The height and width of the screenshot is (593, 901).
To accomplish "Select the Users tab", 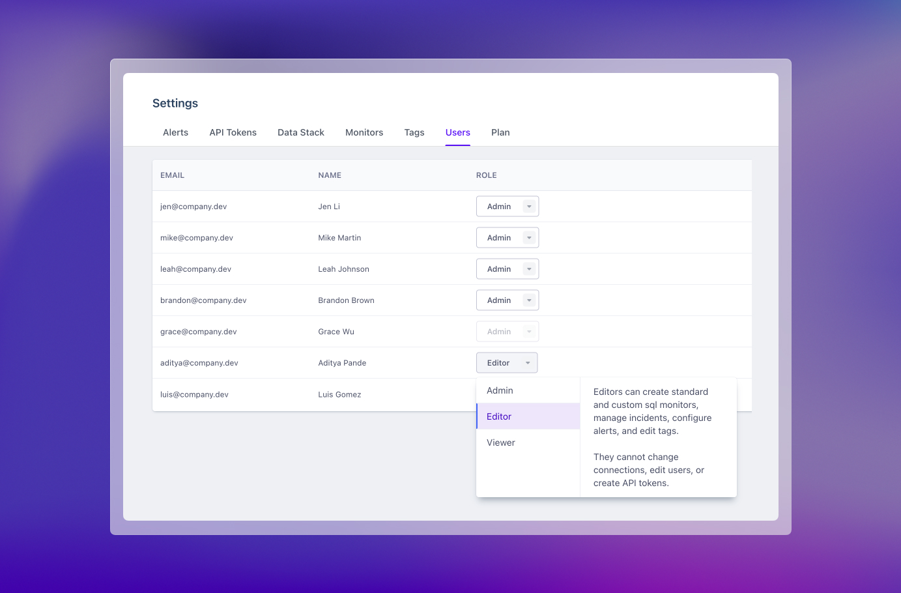I will click(x=457, y=132).
